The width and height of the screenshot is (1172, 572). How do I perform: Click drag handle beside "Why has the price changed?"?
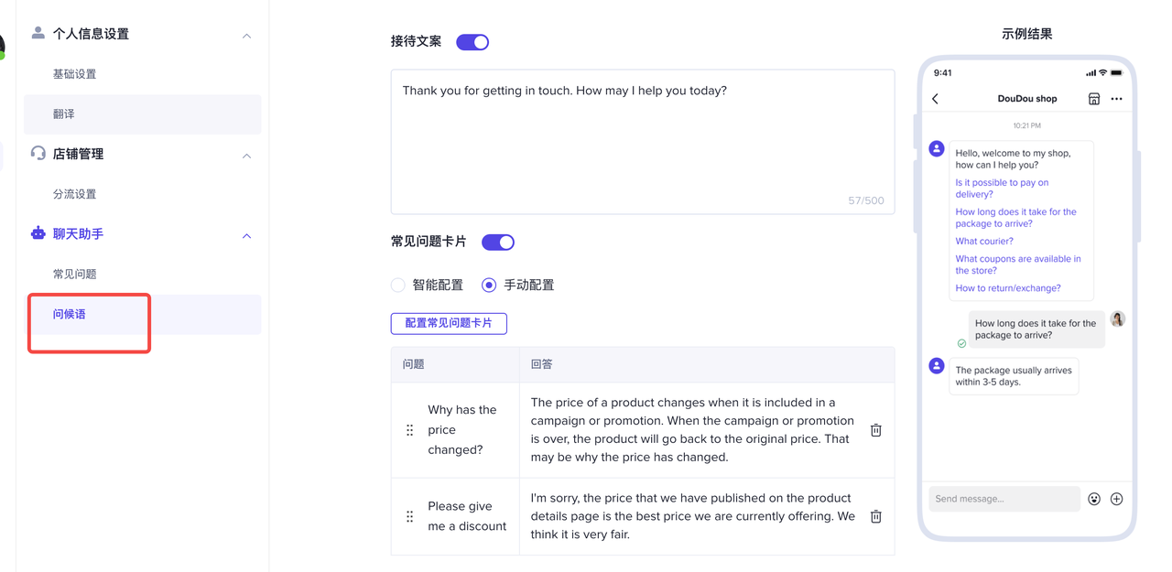(x=409, y=430)
